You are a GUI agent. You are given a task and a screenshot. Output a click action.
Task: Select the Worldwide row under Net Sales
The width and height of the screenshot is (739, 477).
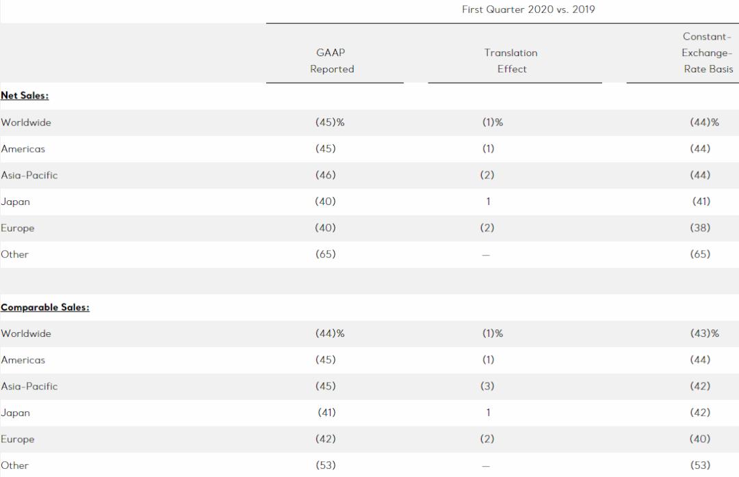[x=26, y=123]
